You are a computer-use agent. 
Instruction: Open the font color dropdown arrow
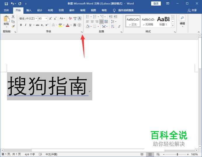71,25
